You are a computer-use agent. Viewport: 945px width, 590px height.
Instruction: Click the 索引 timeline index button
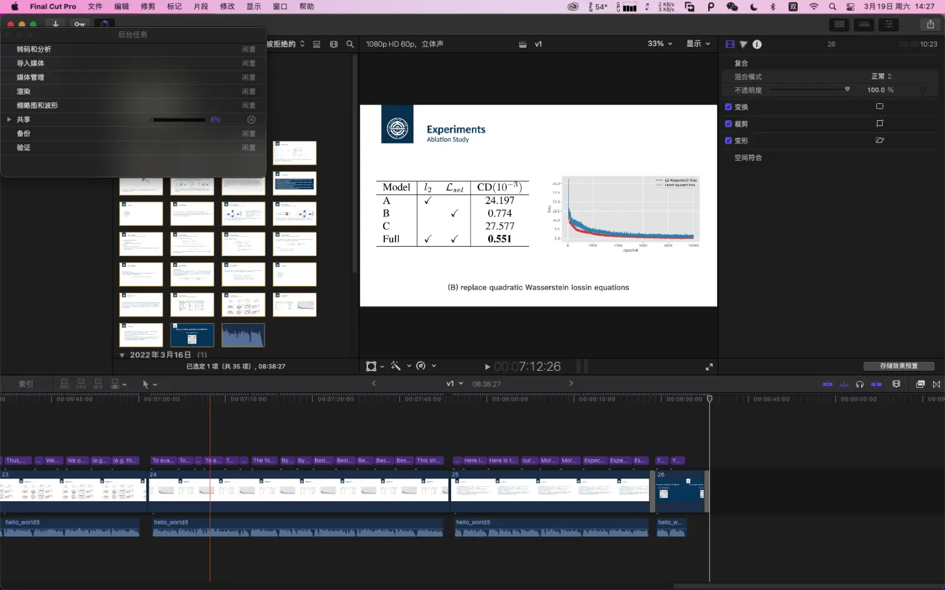26,384
